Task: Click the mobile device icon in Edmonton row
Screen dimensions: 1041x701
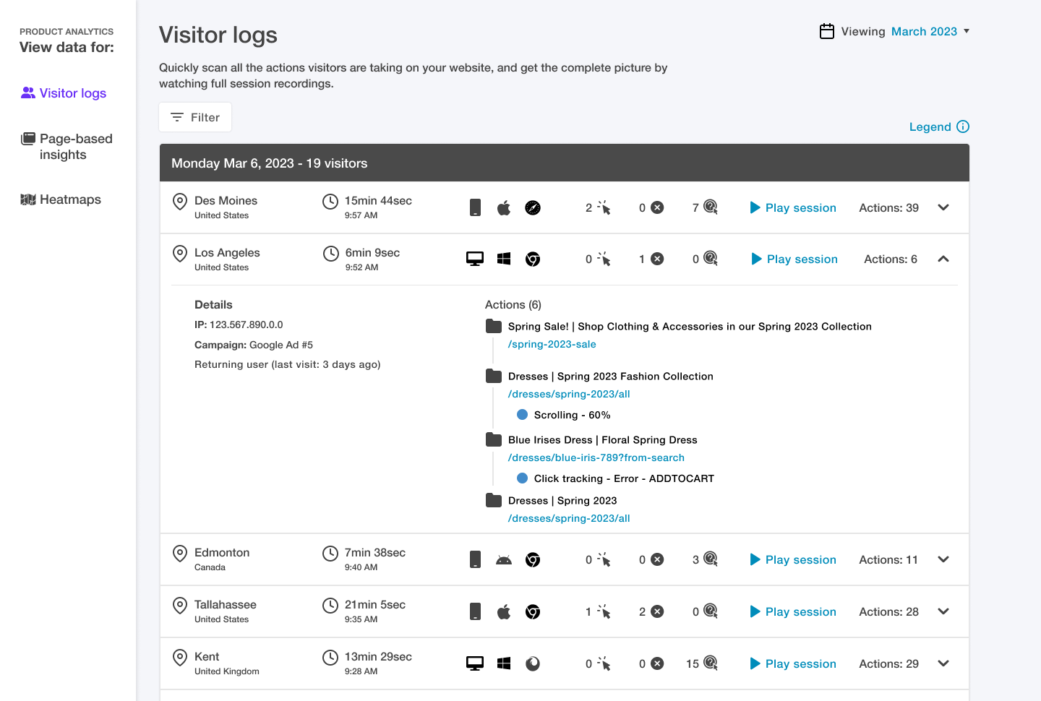Action: pyautogui.click(x=475, y=559)
